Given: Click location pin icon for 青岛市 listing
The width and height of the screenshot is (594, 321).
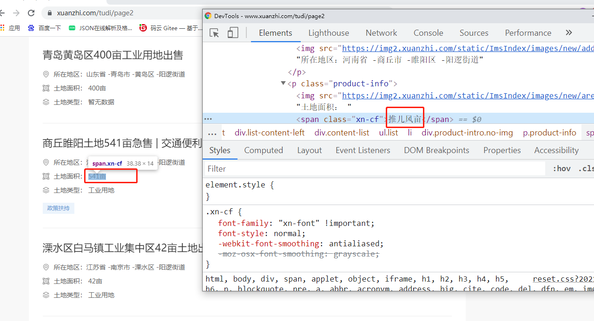Looking at the screenshot, I should pyautogui.click(x=46, y=74).
